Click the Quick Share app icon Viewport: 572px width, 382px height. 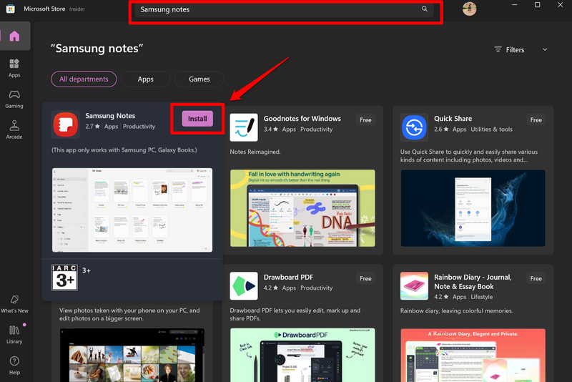(414, 127)
